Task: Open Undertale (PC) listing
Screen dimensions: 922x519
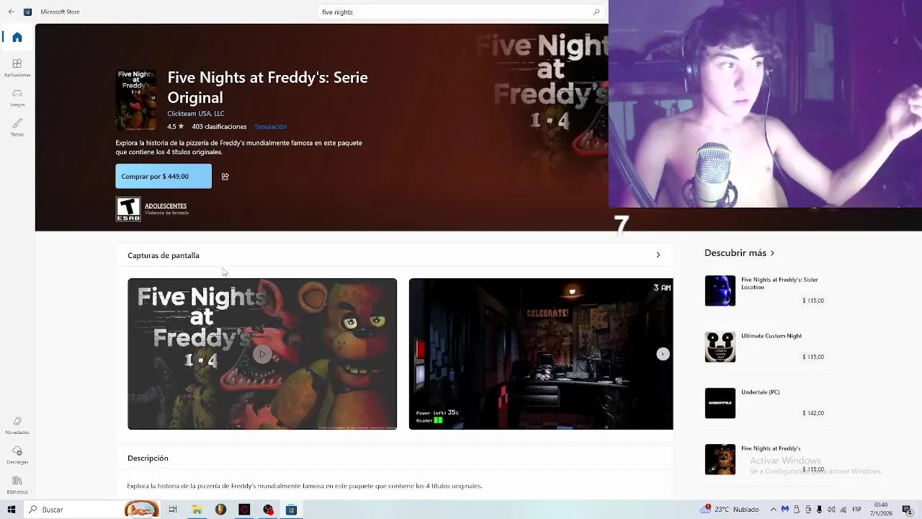Action: pyautogui.click(x=761, y=392)
